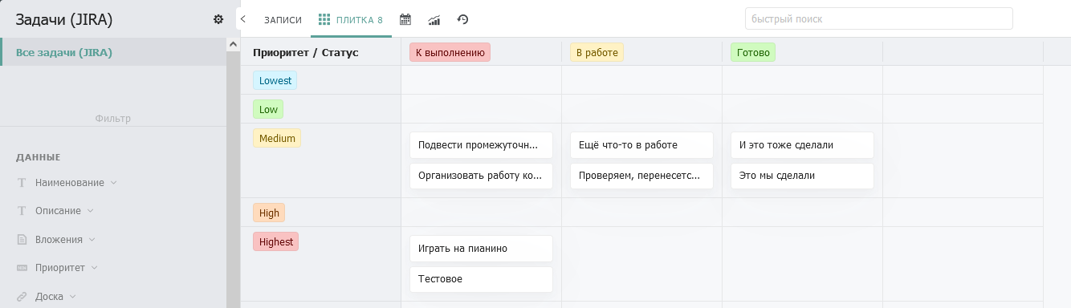Screen dimensions: 1071x308
Task: Open the chart analytics view icon
Action: tap(434, 19)
